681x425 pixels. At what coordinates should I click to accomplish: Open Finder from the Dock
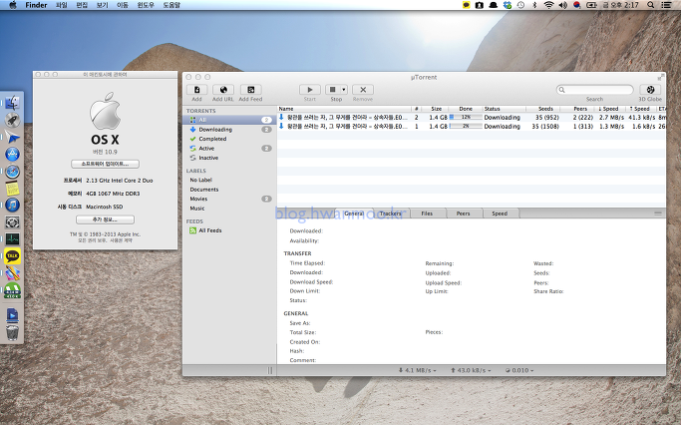[12, 103]
